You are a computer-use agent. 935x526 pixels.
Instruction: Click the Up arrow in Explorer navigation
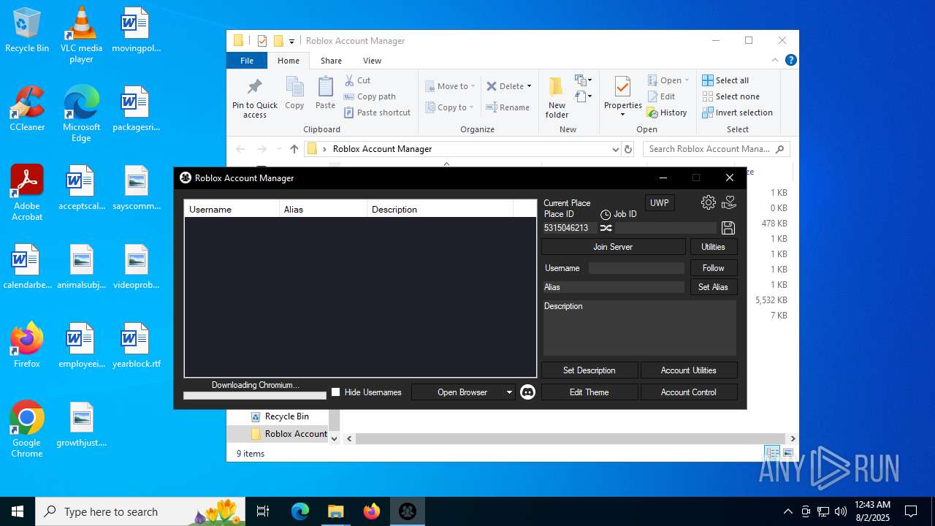[x=294, y=149]
